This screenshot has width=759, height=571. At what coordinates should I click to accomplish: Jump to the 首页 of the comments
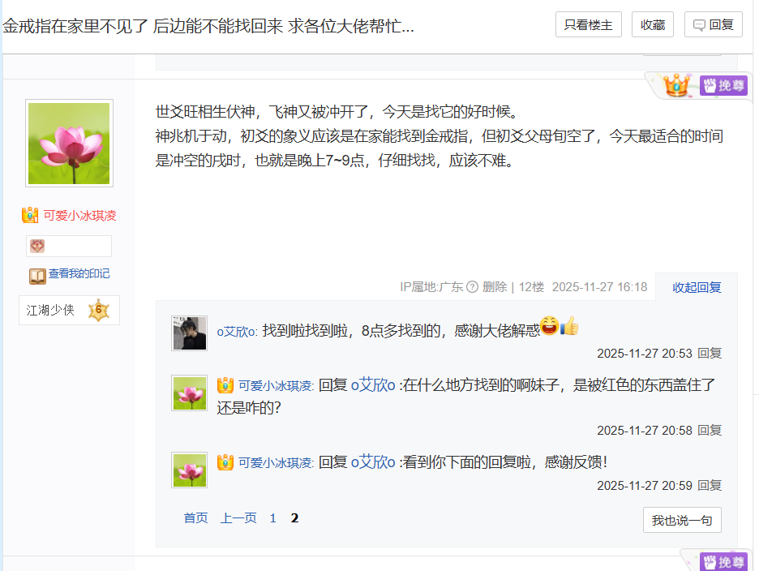195,518
